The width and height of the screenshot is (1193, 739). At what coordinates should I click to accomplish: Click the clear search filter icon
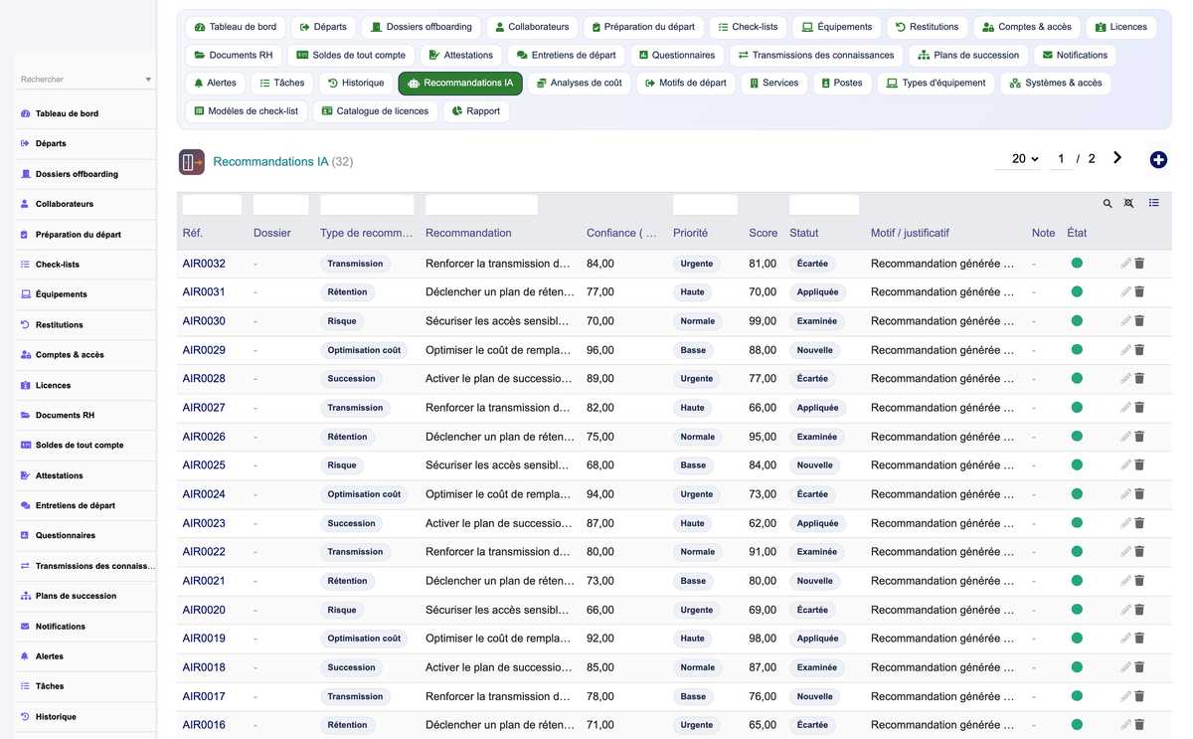tap(1129, 204)
